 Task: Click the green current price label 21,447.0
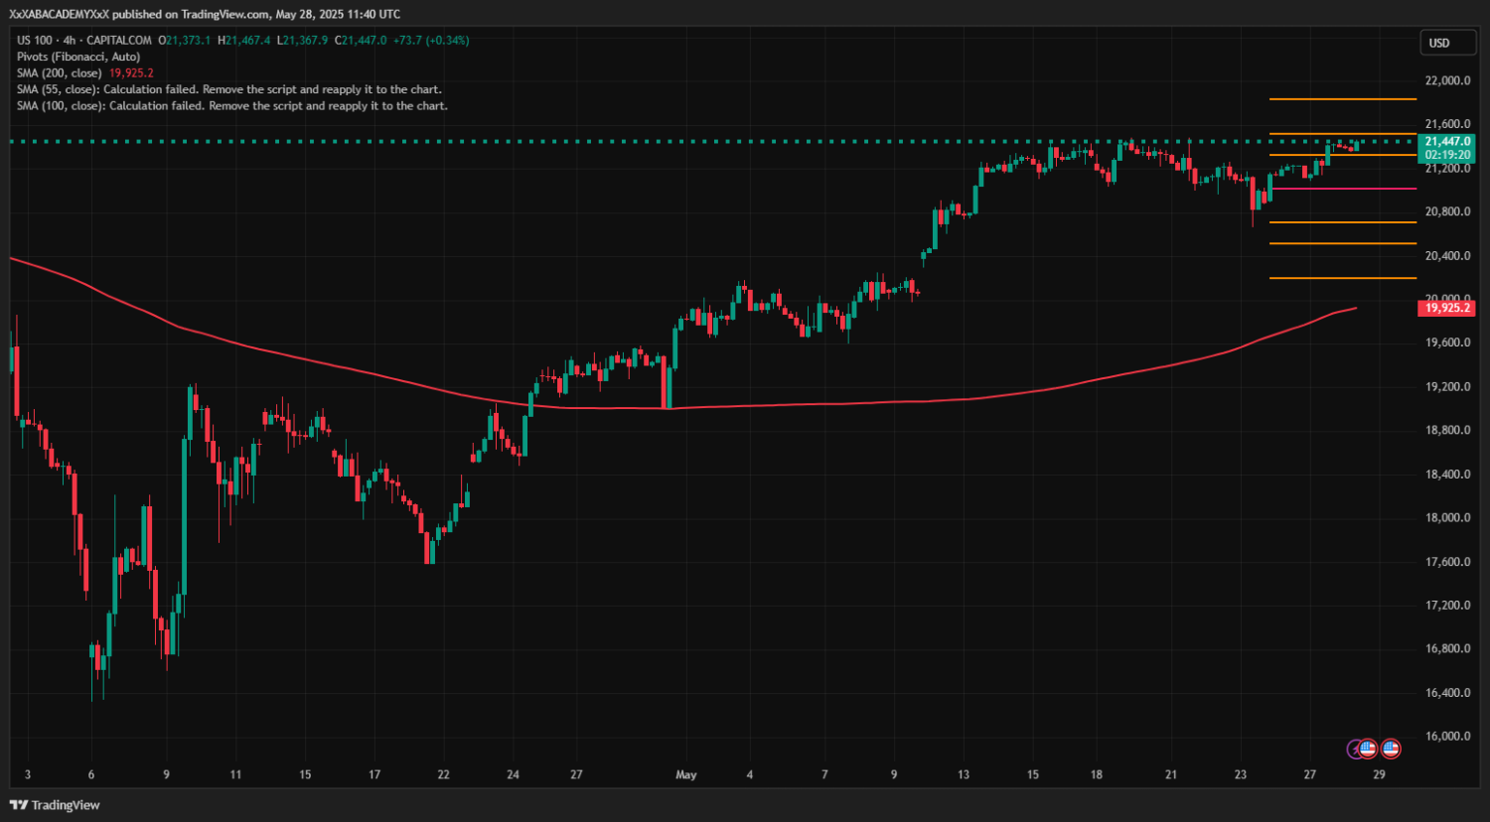1447,142
